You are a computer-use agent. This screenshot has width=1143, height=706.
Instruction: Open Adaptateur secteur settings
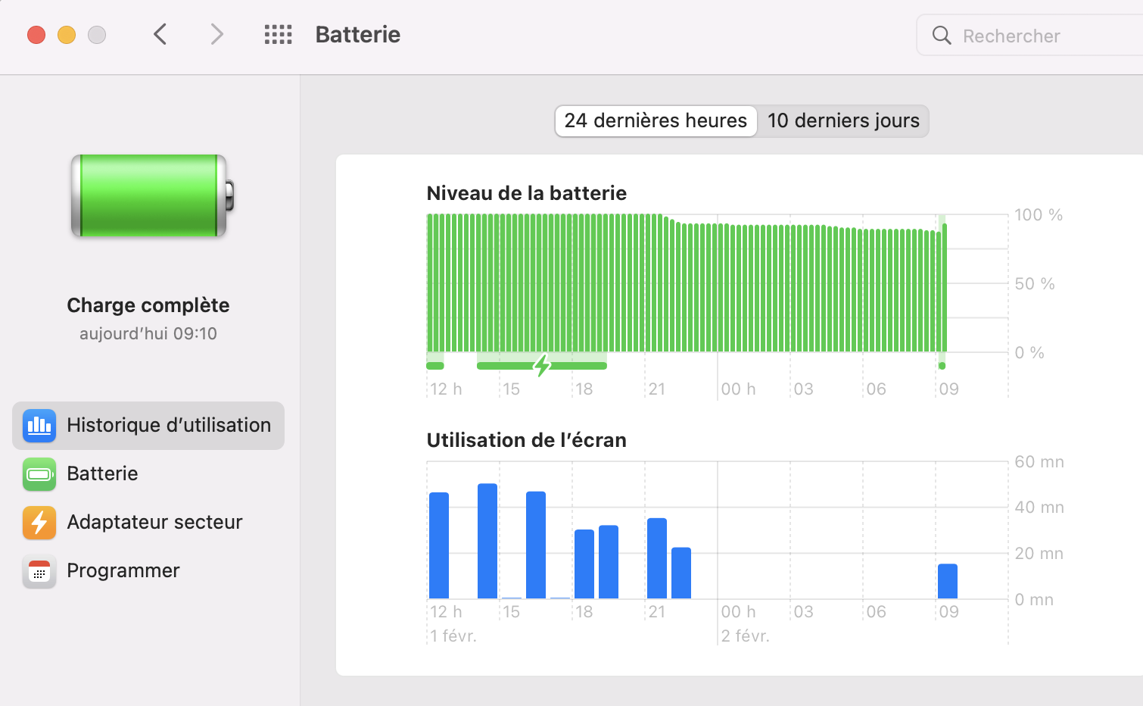click(x=154, y=523)
